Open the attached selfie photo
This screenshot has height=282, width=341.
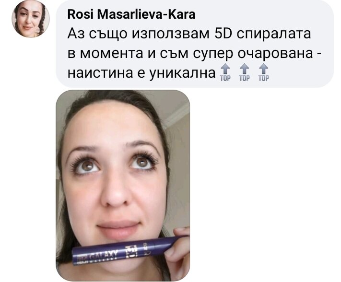tap(123, 186)
